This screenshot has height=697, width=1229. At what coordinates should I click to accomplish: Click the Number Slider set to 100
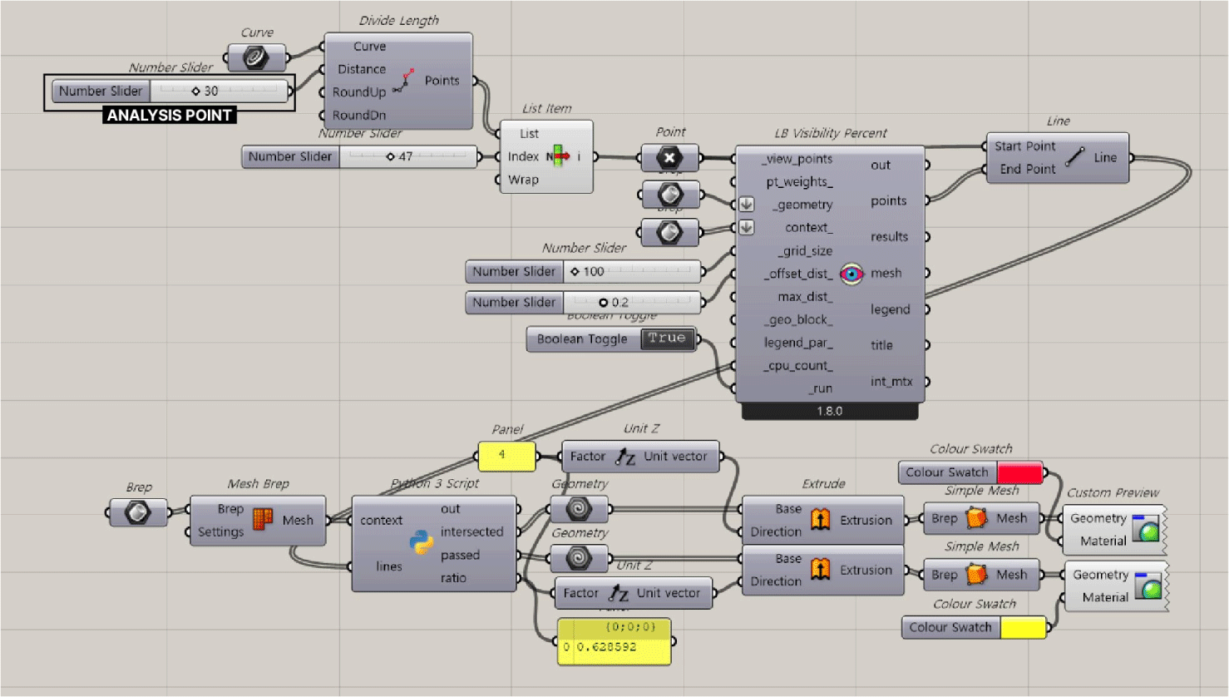point(584,271)
